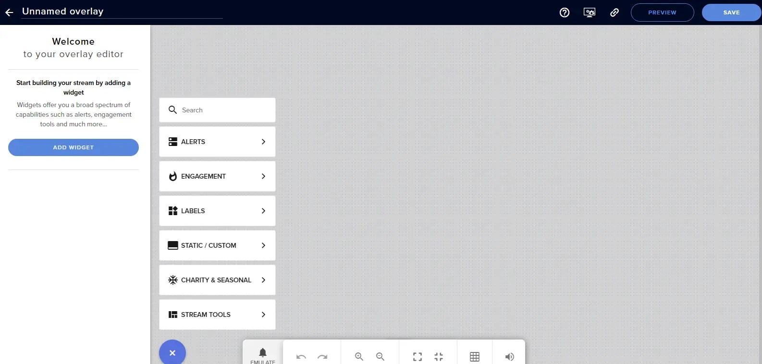Click the Stream Tools icon
The width and height of the screenshot is (762, 364).
[173, 315]
